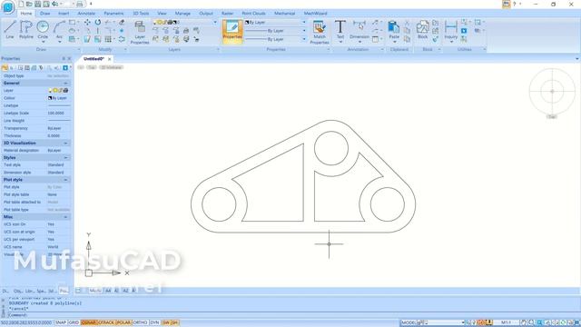
Task: Collapse the 3D Visualization section
Action: (x=65, y=143)
